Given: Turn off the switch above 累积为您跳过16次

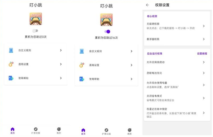Looking at the screenshot, I should click(x=107, y=32).
